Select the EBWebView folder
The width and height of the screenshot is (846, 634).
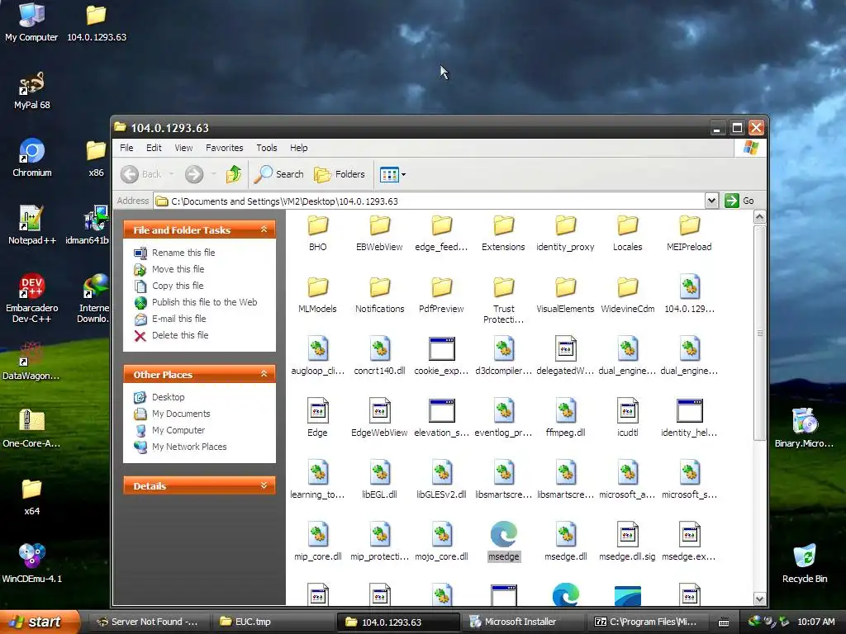pyautogui.click(x=379, y=234)
